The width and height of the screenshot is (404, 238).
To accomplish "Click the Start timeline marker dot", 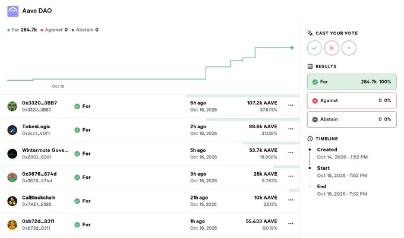I will pos(310,168).
